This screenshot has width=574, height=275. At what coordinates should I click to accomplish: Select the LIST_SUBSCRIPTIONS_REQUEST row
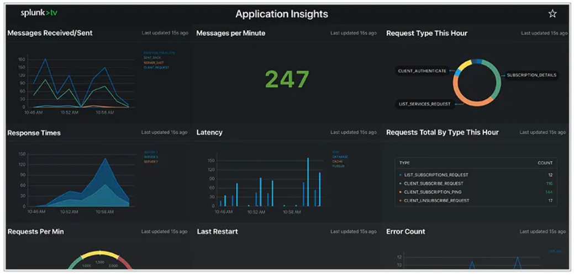tap(476, 175)
